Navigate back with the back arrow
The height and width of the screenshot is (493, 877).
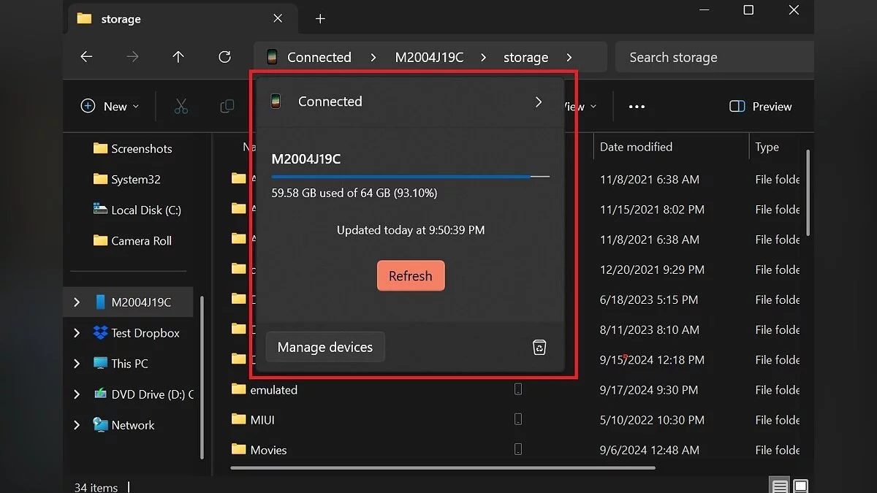pos(86,57)
